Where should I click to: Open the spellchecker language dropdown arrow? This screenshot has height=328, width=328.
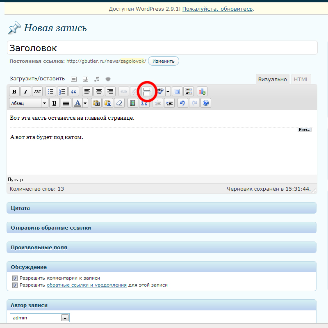pyautogui.click(x=168, y=91)
